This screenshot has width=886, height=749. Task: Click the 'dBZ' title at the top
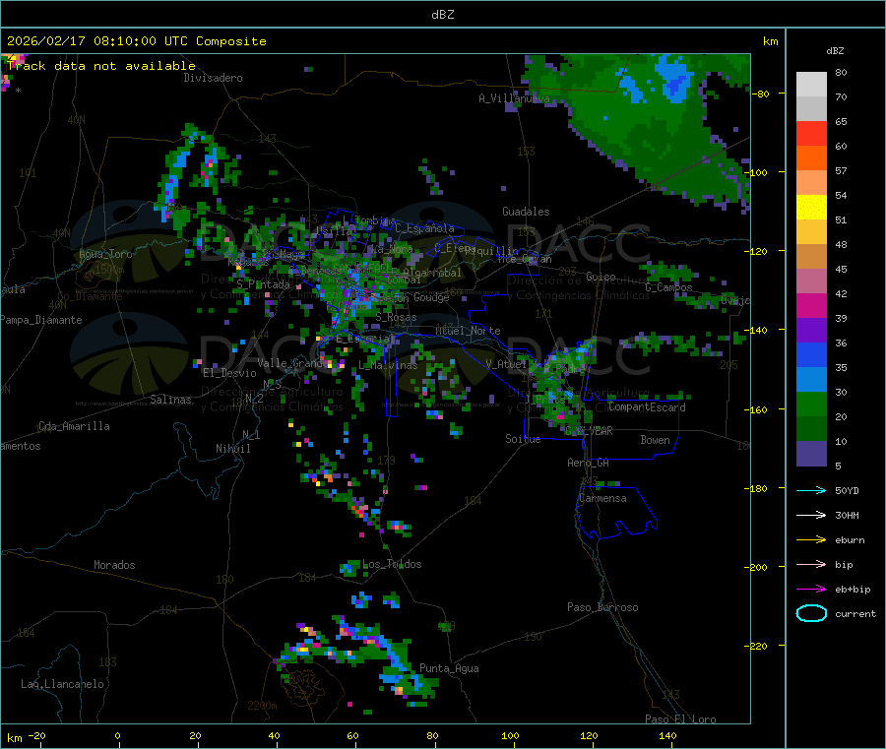pyautogui.click(x=442, y=14)
